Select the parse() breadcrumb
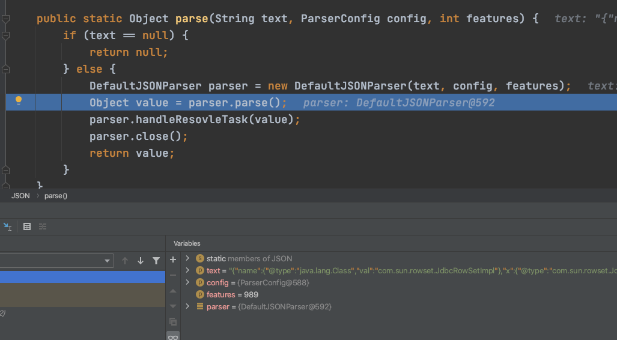Viewport: 617px width, 340px height. point(56,196)
